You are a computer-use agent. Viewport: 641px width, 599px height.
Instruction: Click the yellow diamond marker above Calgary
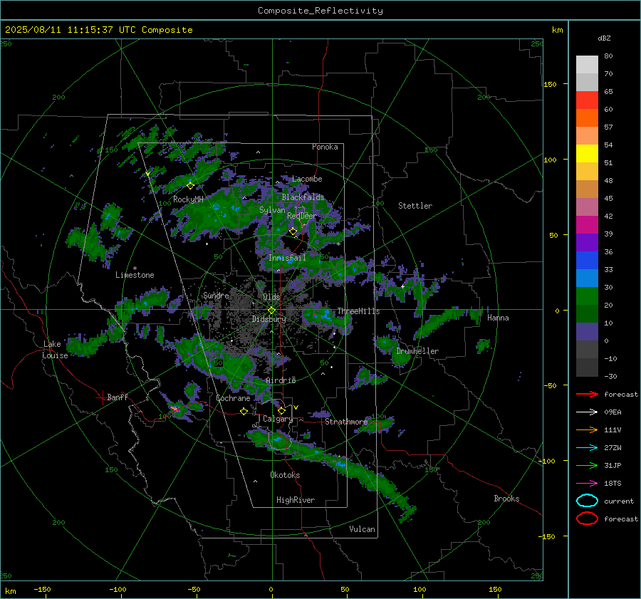coord(281,410)
